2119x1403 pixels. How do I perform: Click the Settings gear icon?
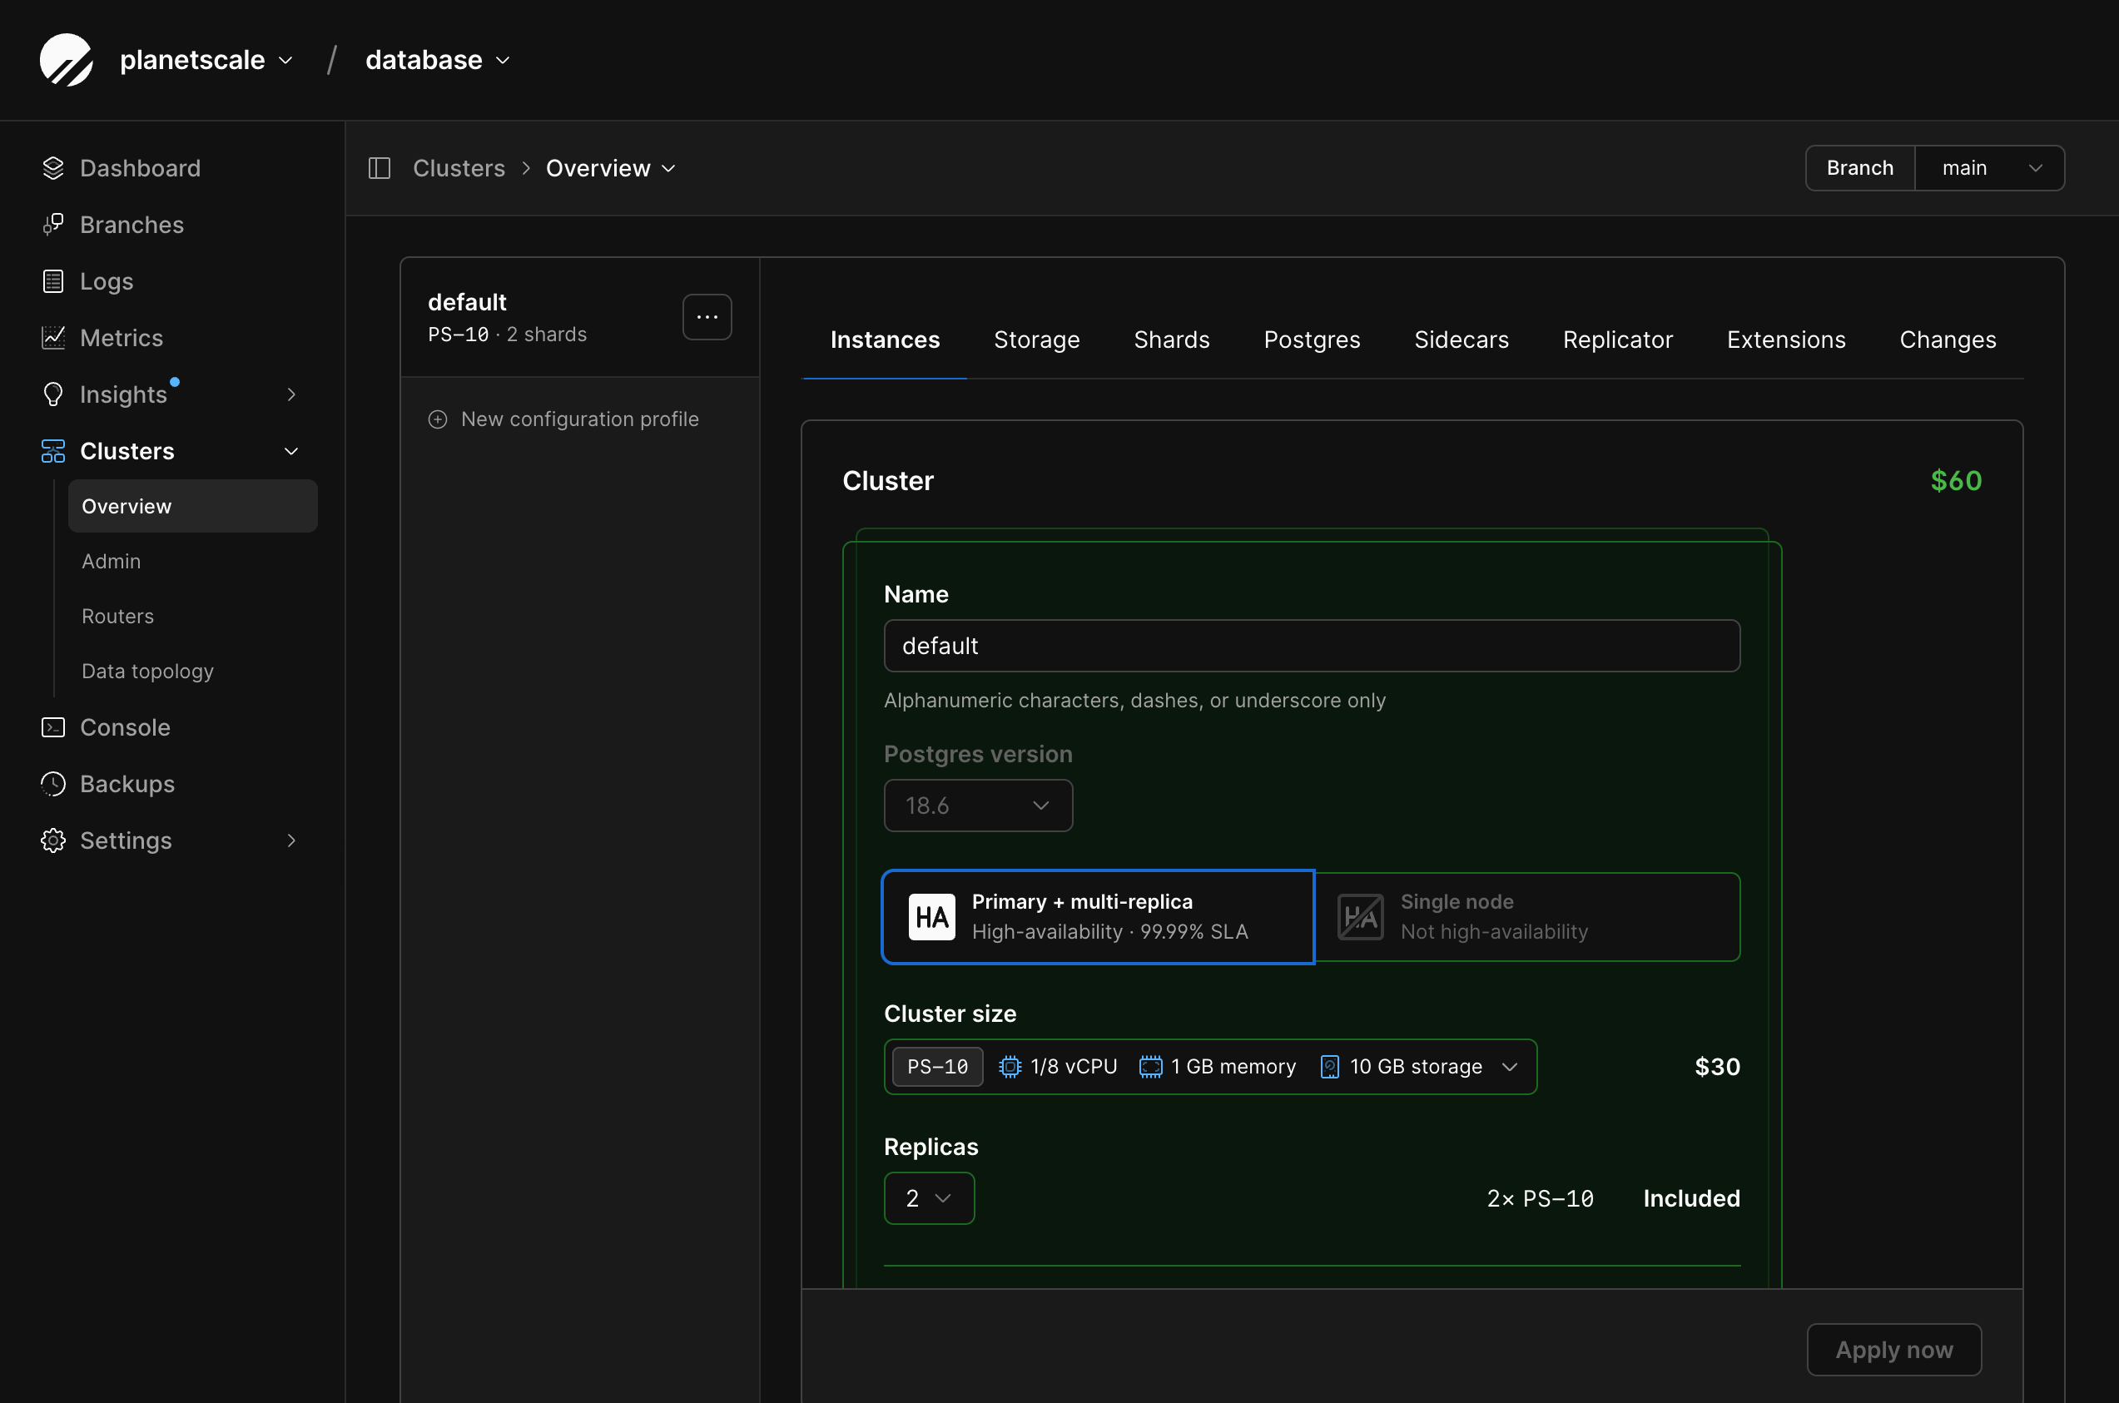tap(52, 840)
